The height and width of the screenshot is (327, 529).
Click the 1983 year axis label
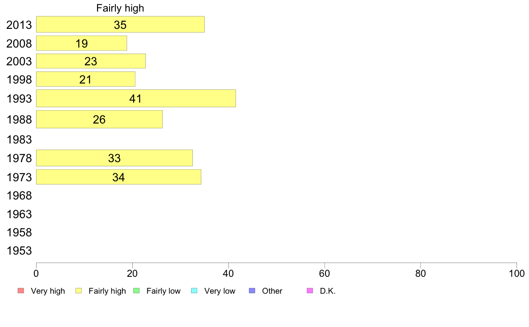click(19, 140)
